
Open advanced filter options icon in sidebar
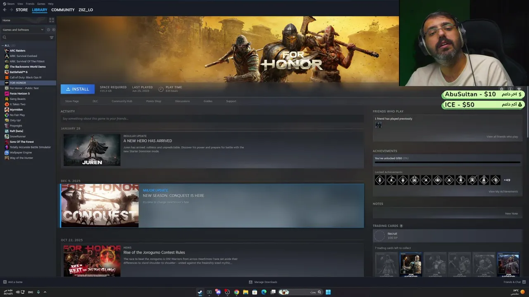click(x=52, y=38)
